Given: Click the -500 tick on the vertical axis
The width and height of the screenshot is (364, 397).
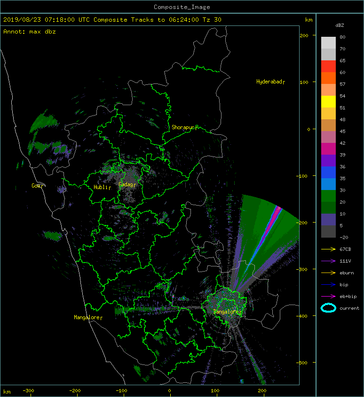Looking at the screenshot, I should click(x=302, y=363).
